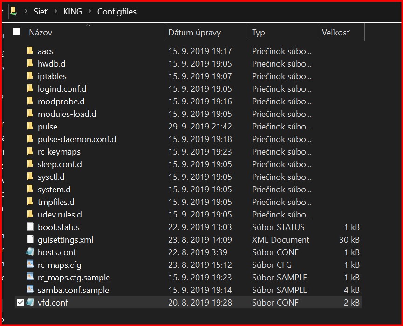The height and width of the screenshot is (326, 403).
Task: Expand the breadcrumb chevron after KING
Action: pos(89,12)
